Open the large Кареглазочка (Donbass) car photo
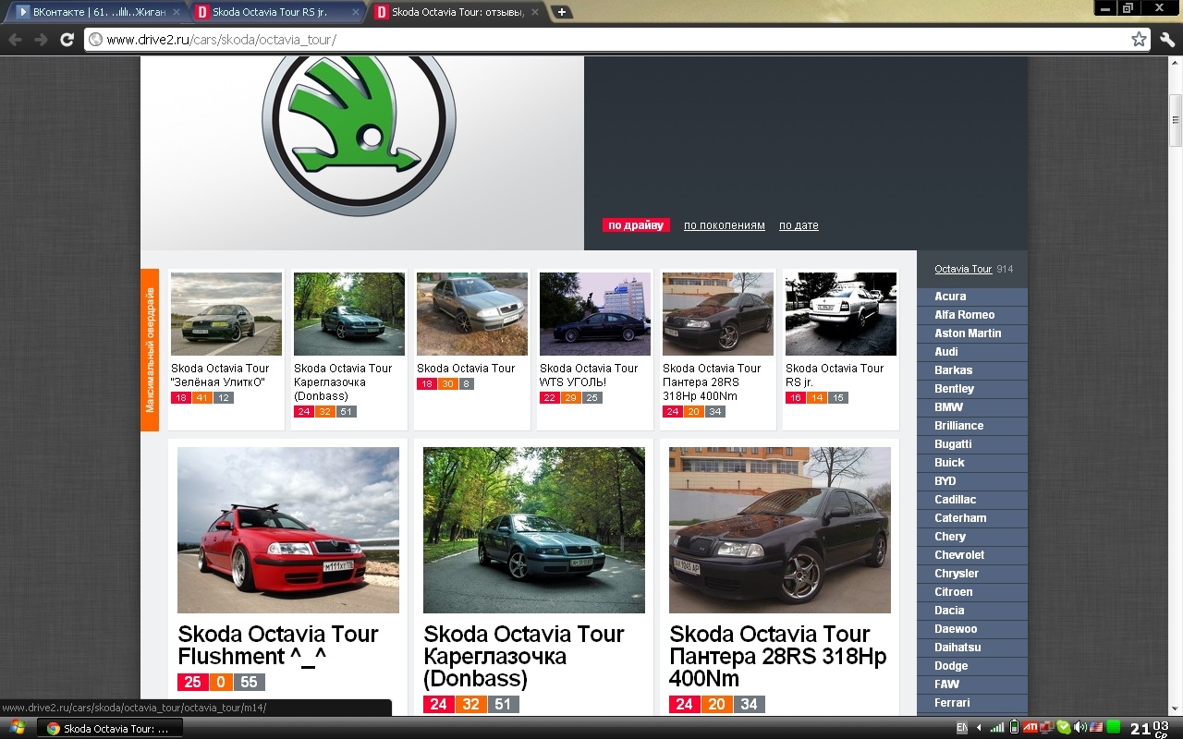Viewport: 1183px width, 739px height. pyautogui.click(x=534, y=530)
